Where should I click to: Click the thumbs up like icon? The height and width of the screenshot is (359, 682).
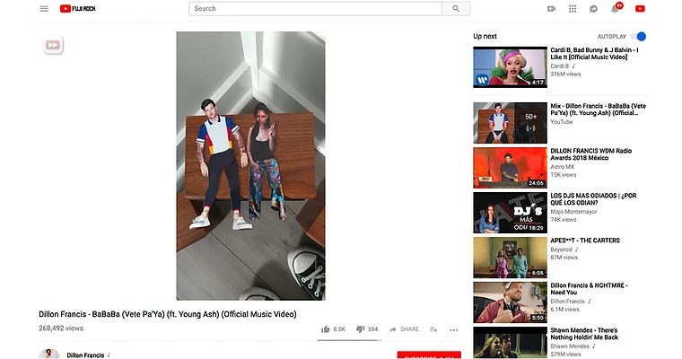326,329
